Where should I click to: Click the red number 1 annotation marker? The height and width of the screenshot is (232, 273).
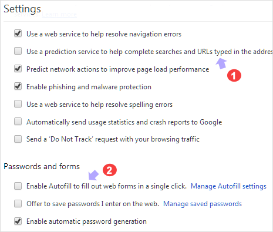tap(234, 75)
